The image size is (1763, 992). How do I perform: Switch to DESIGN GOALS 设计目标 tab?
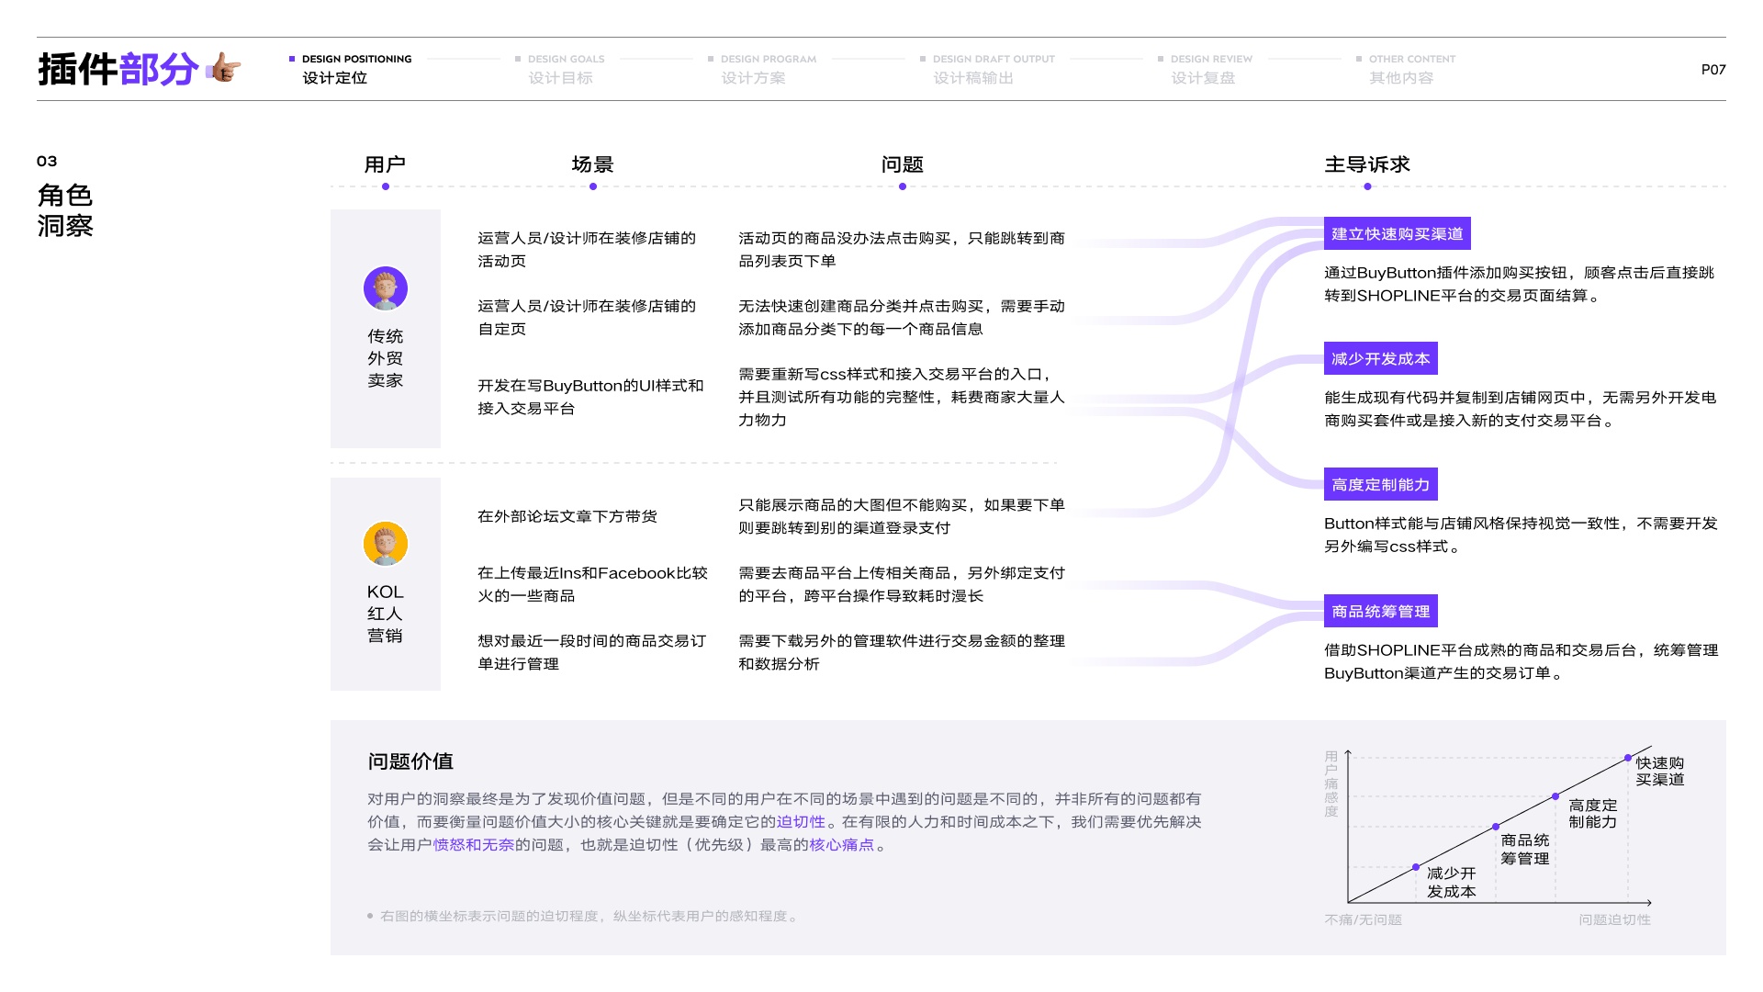562,69
